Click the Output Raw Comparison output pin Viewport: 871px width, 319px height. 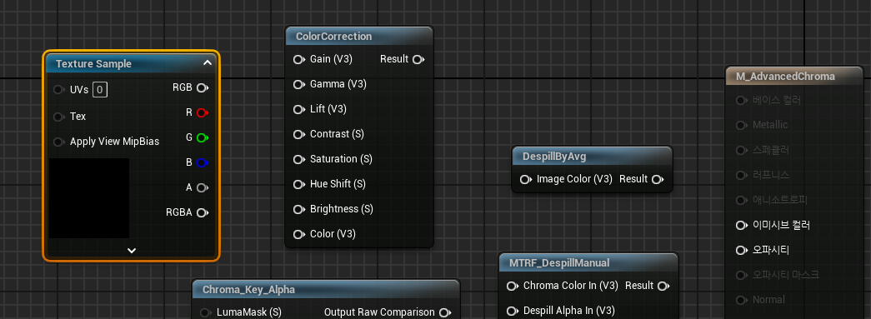(444, 312)
